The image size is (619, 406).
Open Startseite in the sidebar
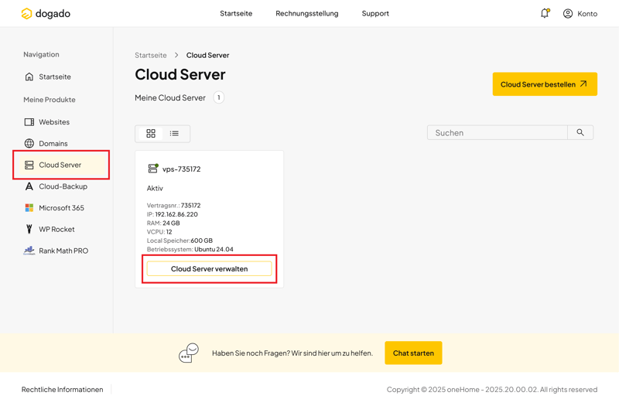point(54,77)
